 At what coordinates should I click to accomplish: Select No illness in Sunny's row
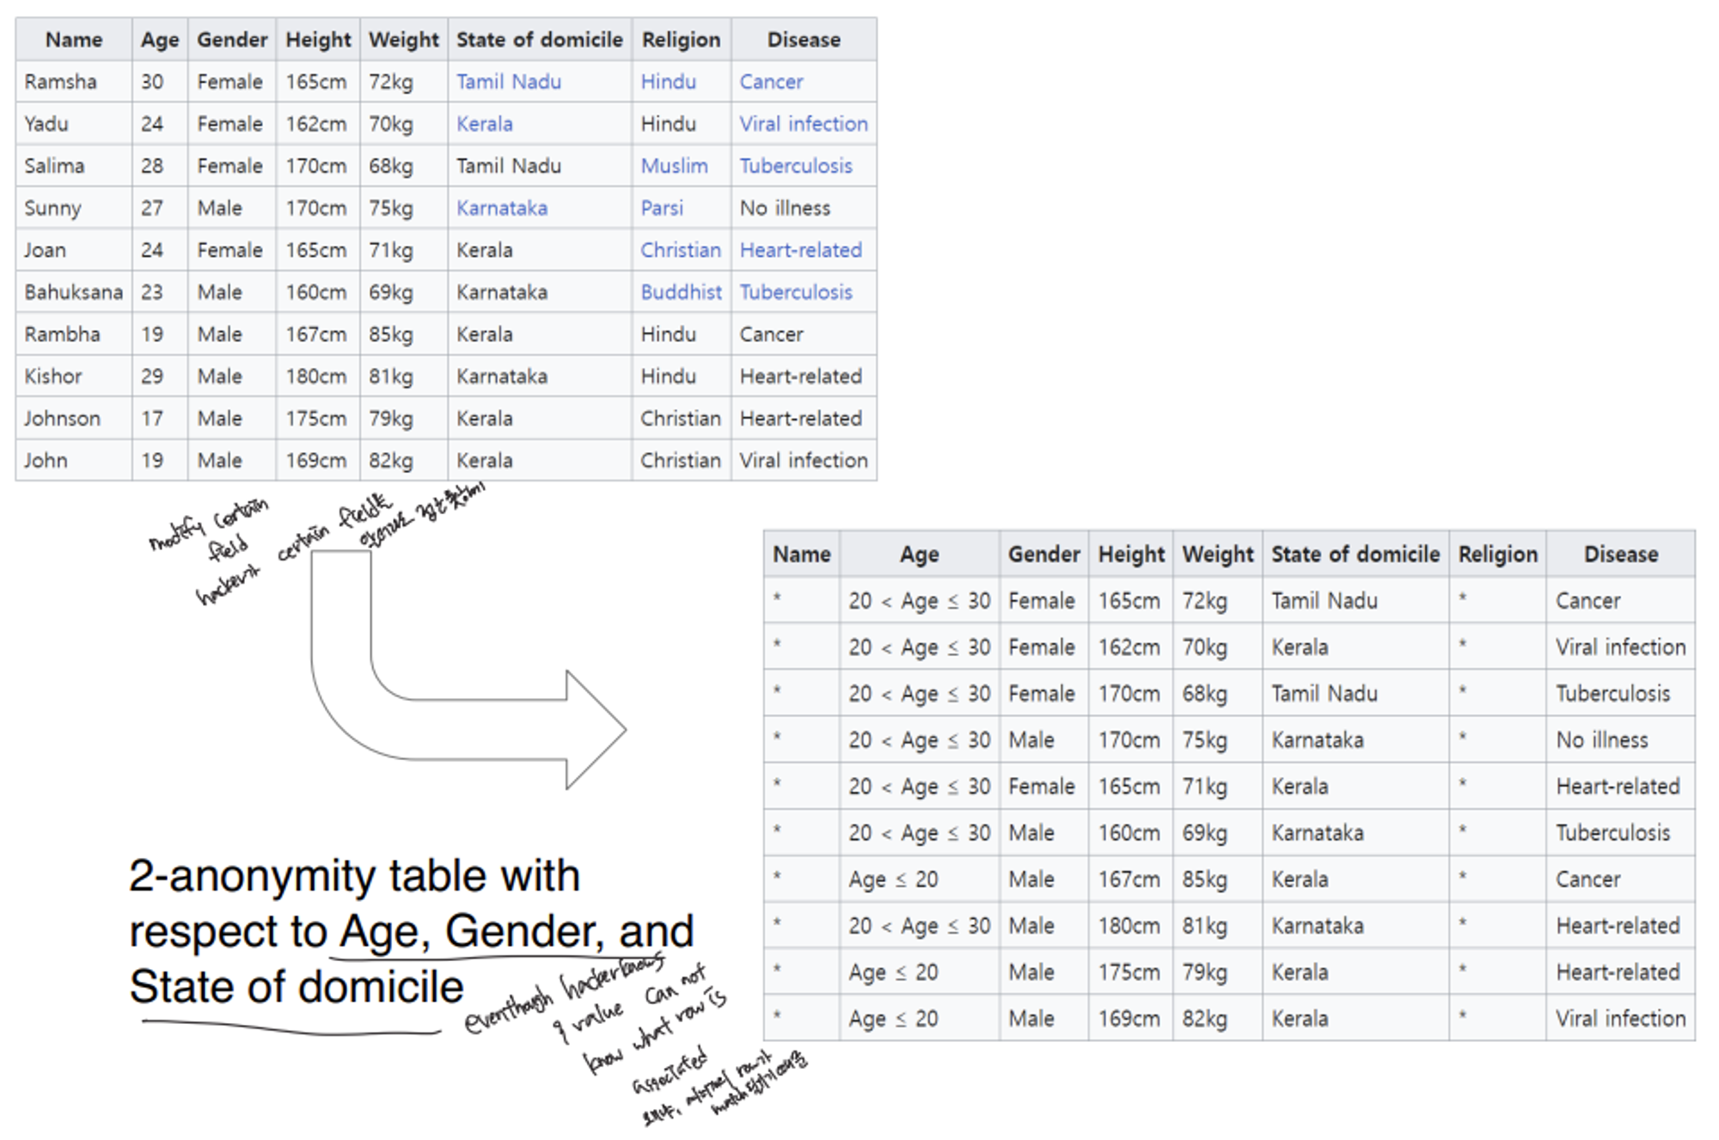coord(785,208)
